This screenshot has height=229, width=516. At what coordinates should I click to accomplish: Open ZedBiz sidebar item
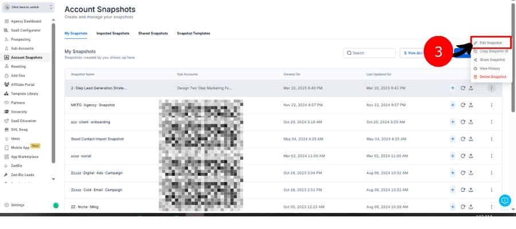tap(17, 165)
